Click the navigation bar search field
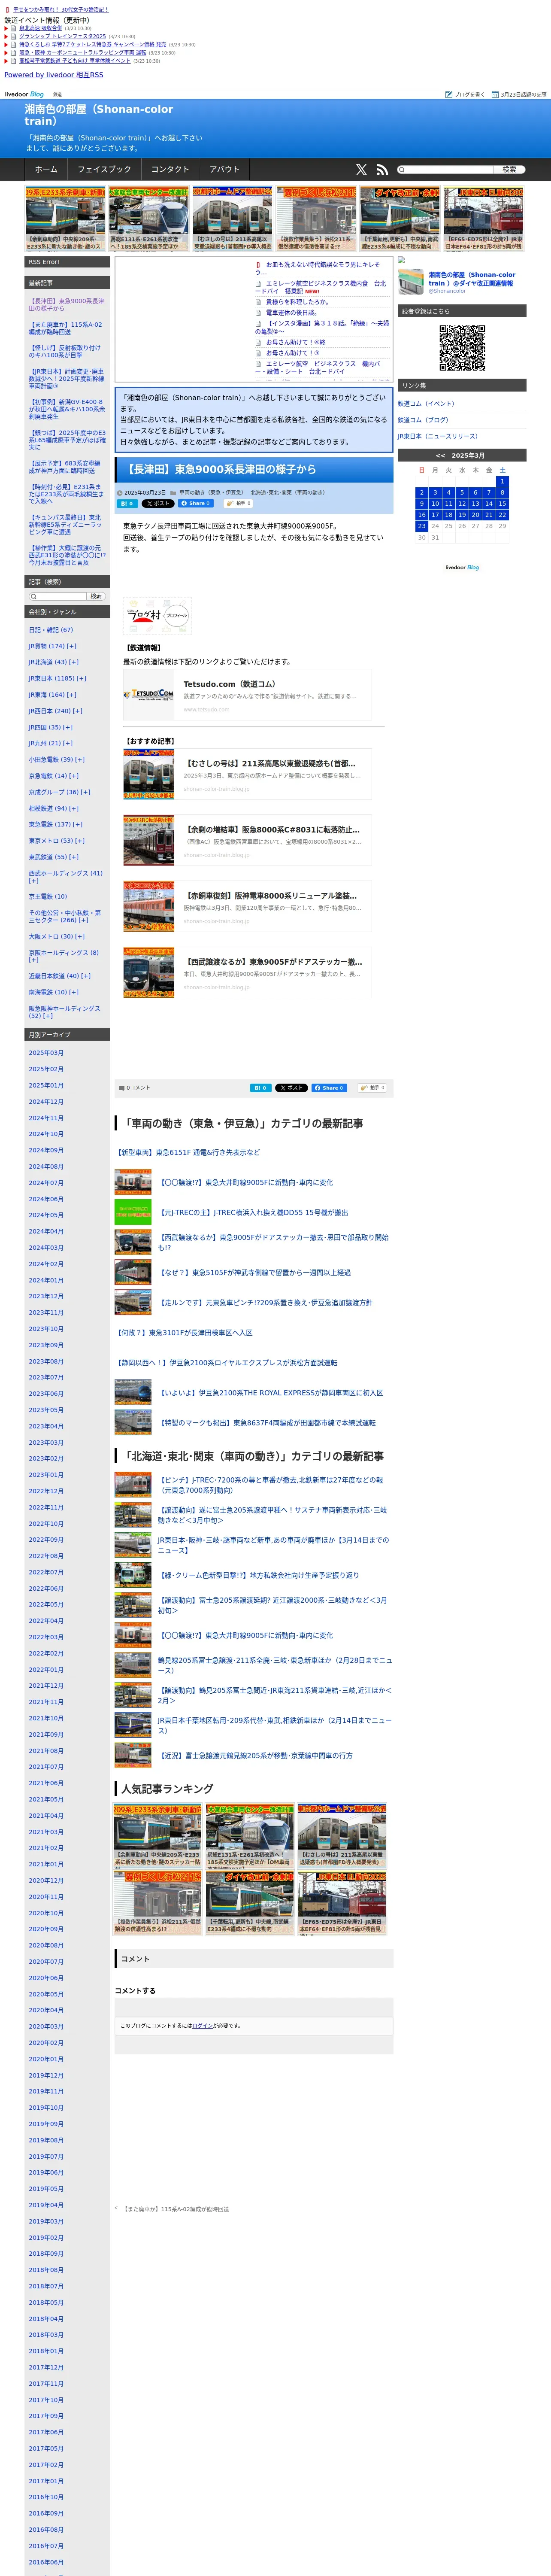 [x=446, y=170]
